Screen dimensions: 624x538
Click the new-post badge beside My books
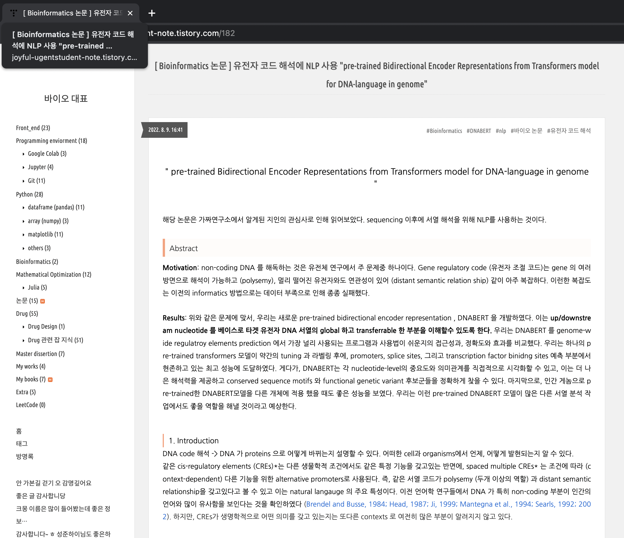tap(50, 380)
